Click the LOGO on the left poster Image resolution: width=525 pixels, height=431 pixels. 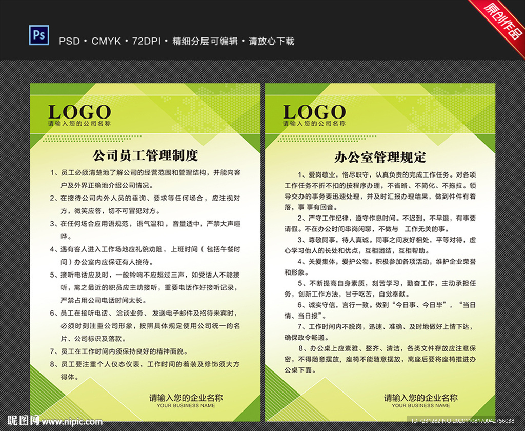79,112
